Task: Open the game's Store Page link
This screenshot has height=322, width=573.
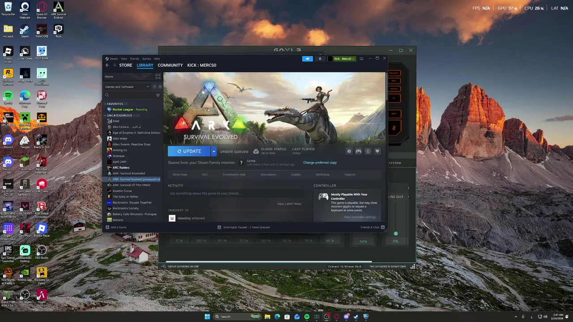Action: (x=180, y=174)
